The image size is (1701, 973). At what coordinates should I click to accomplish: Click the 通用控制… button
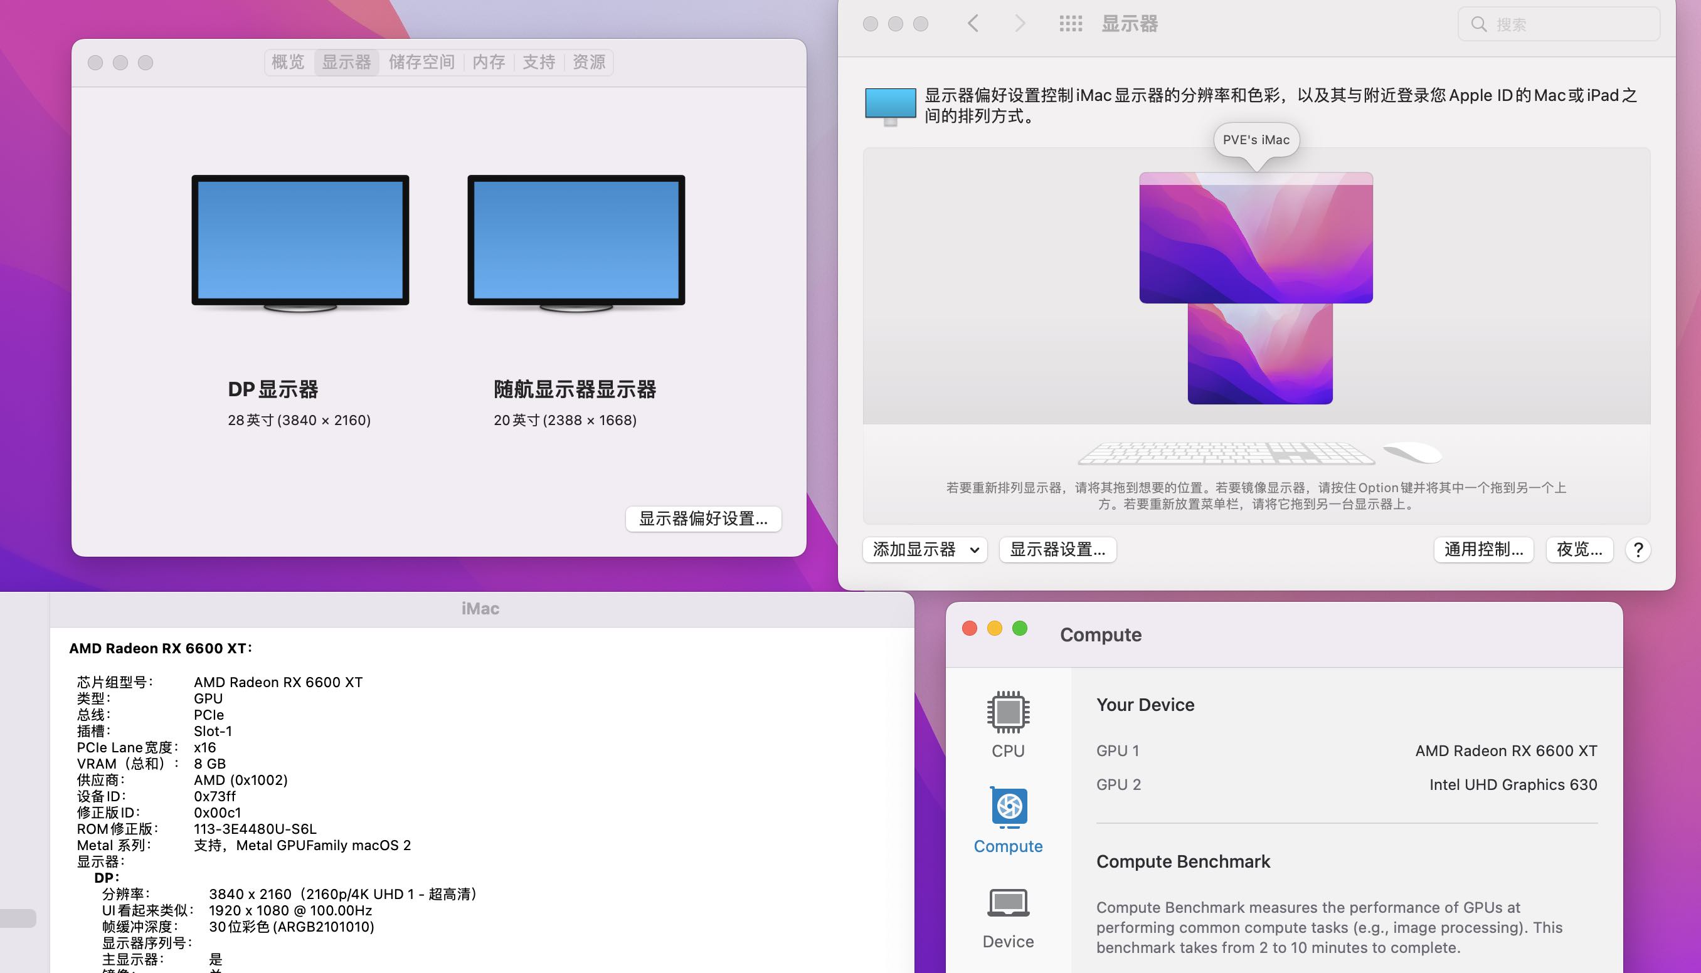[x=1483, y=550]
